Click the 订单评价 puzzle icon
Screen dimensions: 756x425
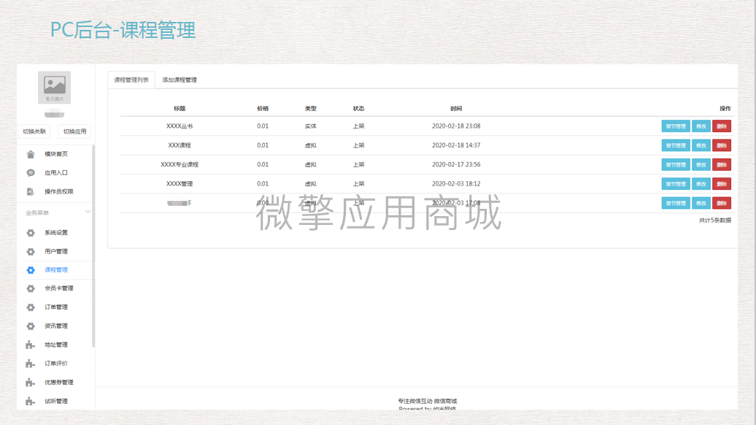point(31,364)
